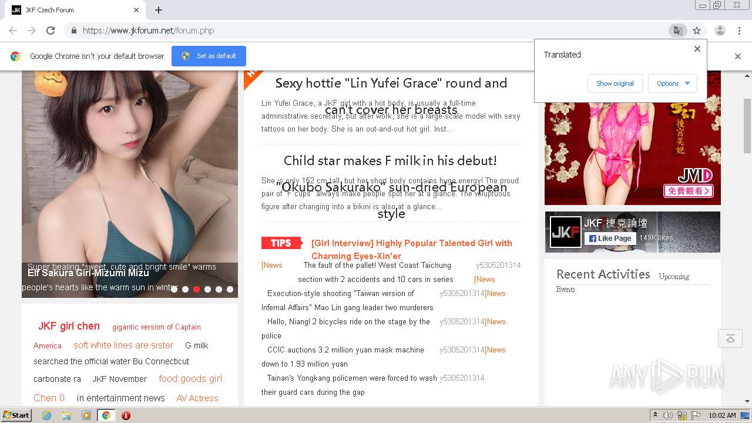This screenshot has width=752, height=423.
Task: Switch to Chrome taskbar button
Action: click(106, 415)
